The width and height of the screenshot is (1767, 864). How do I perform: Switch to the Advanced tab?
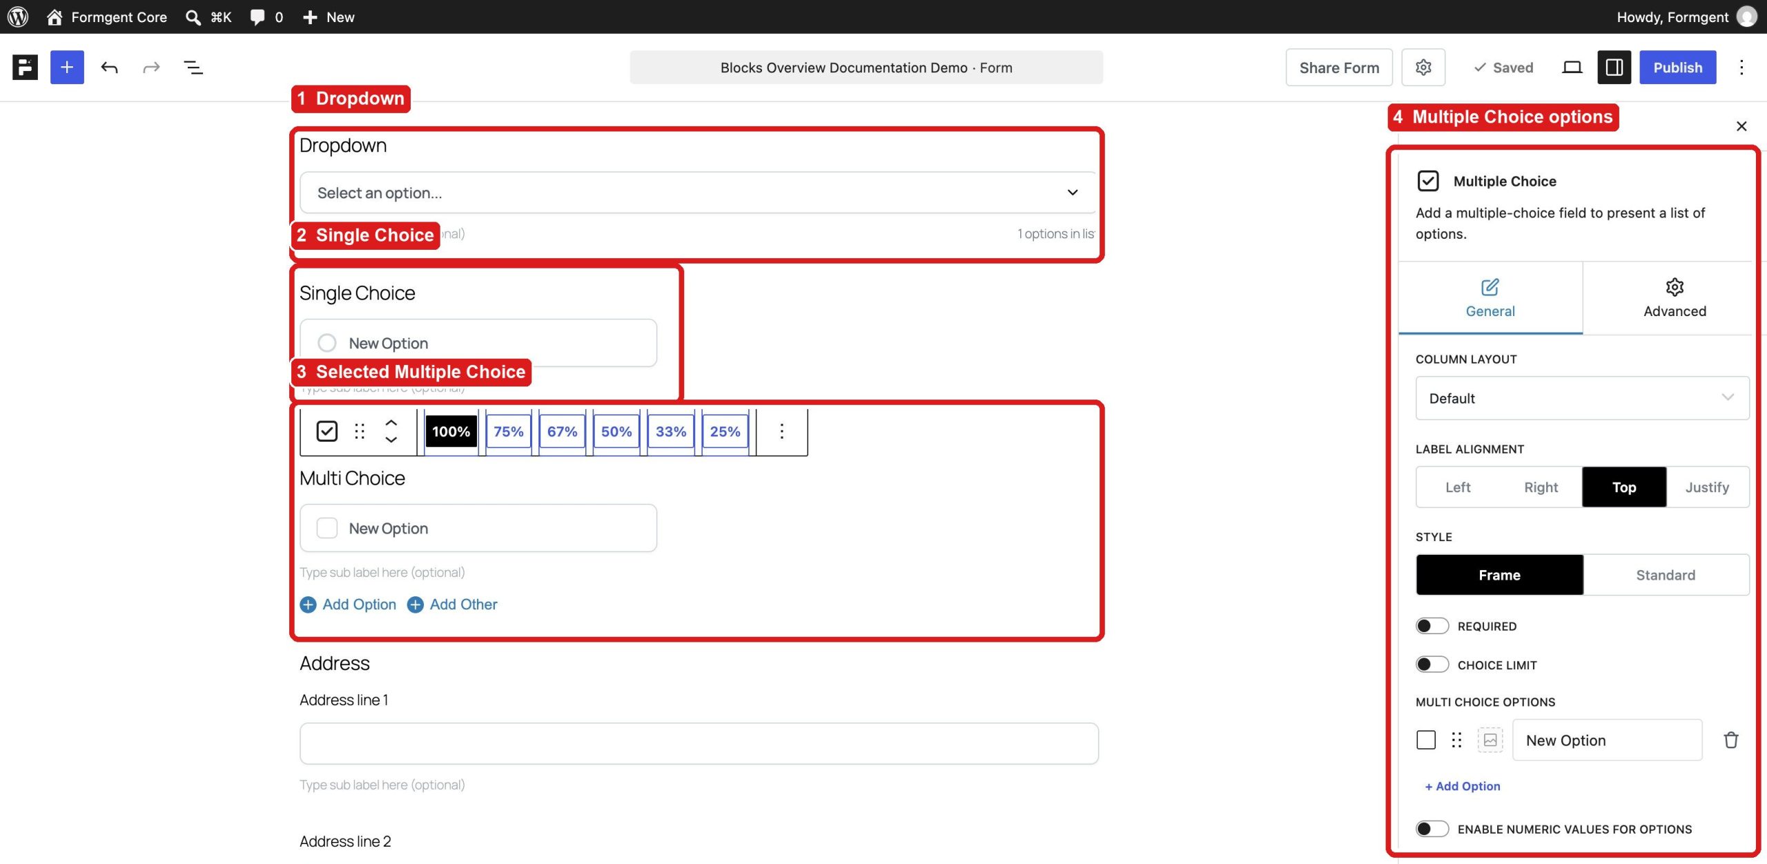(x=1675, y=298)
